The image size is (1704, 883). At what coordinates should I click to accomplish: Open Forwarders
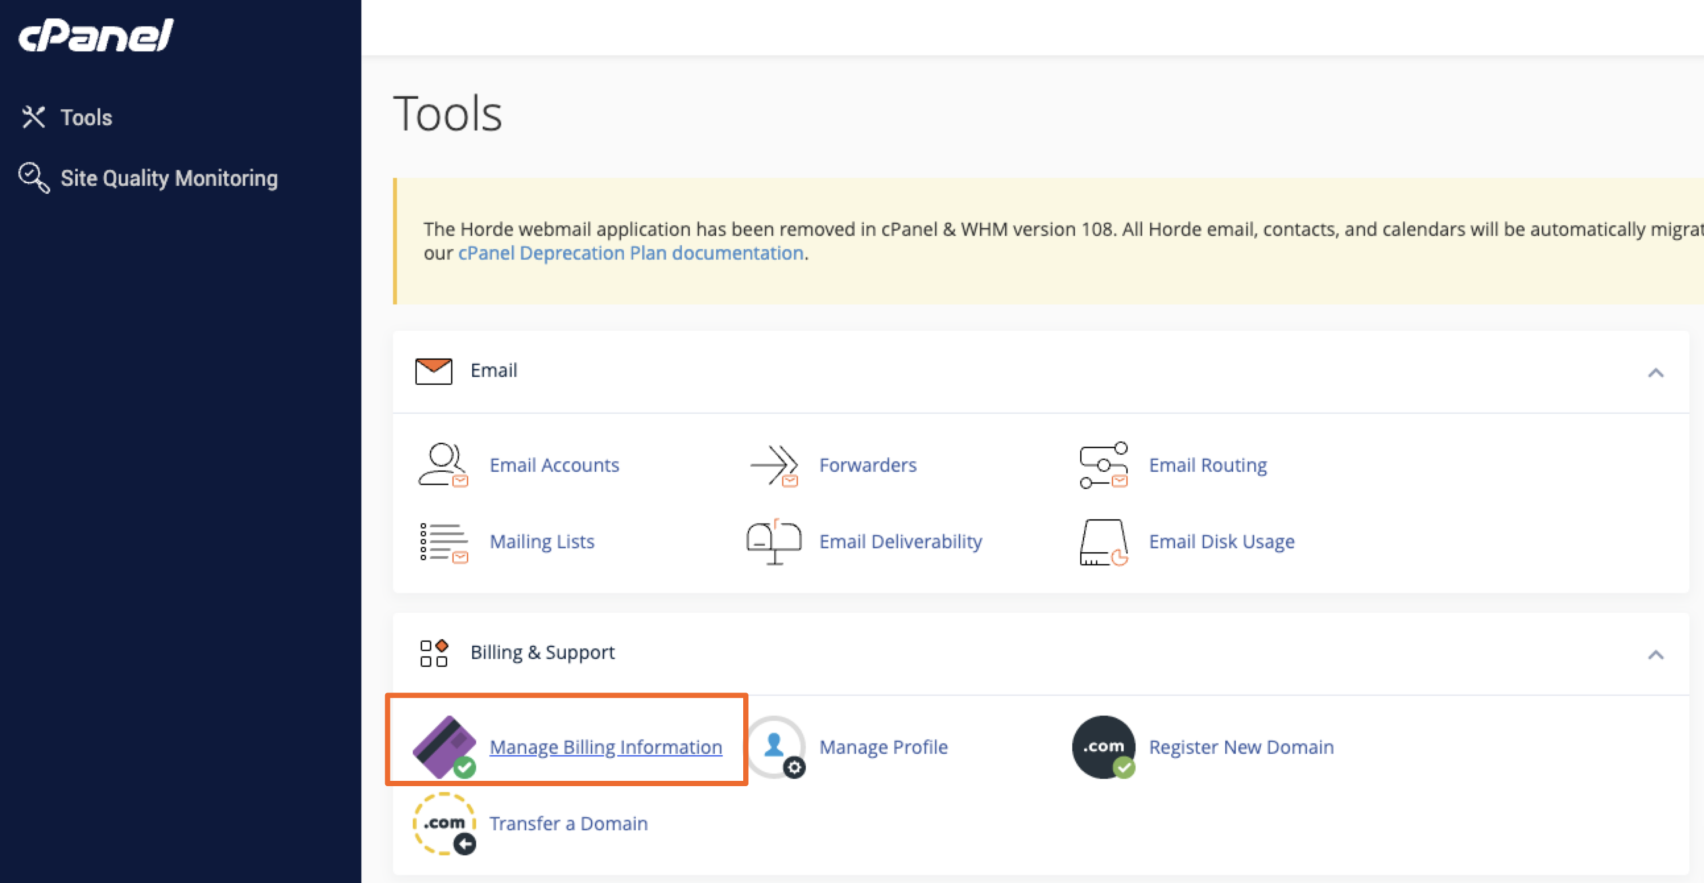point(867,465)
